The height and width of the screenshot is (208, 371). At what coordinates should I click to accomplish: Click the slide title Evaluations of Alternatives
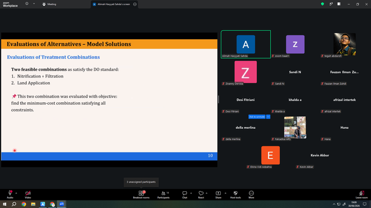point(69,44)
